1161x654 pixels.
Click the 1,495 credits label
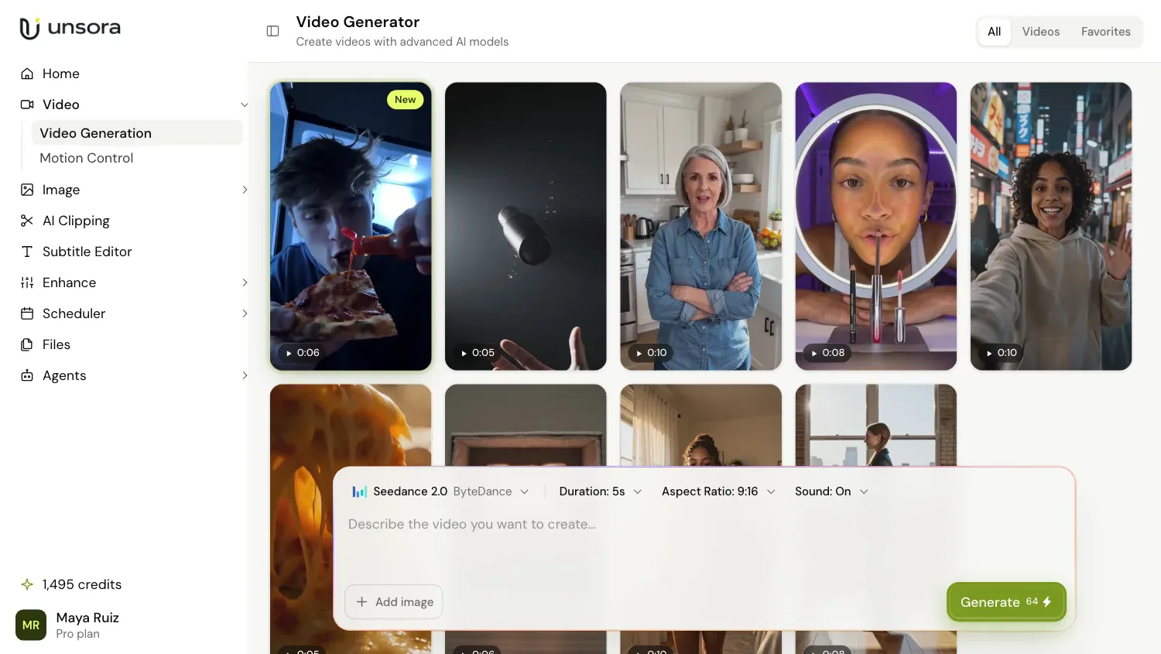(82, 584)
